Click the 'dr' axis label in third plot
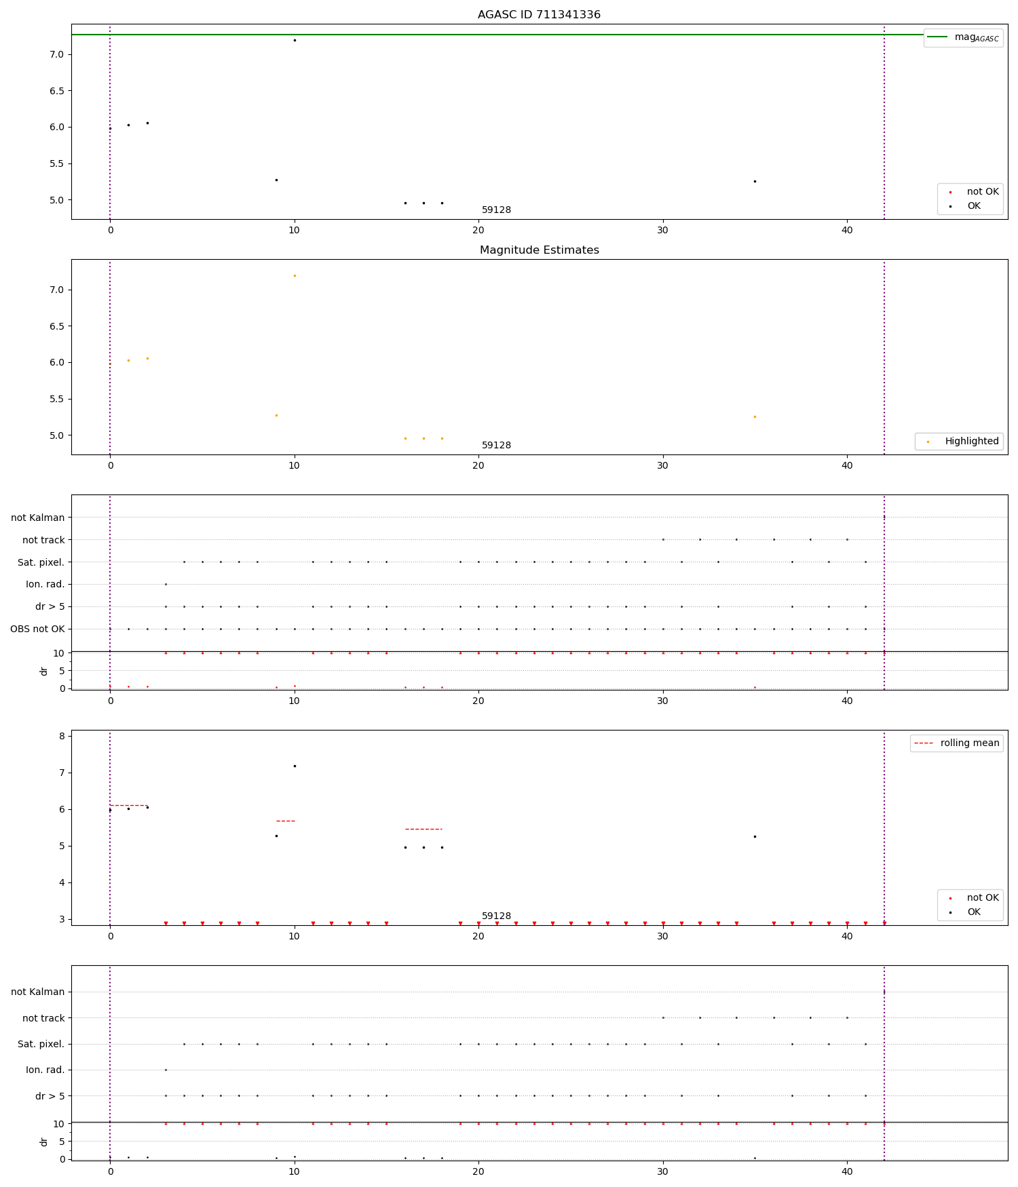 [x=44, y=671]
